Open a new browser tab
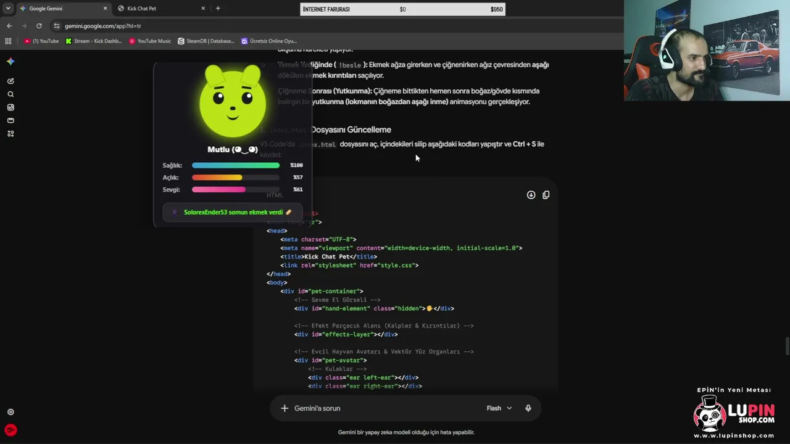790x444 pixels. [218, 9]
